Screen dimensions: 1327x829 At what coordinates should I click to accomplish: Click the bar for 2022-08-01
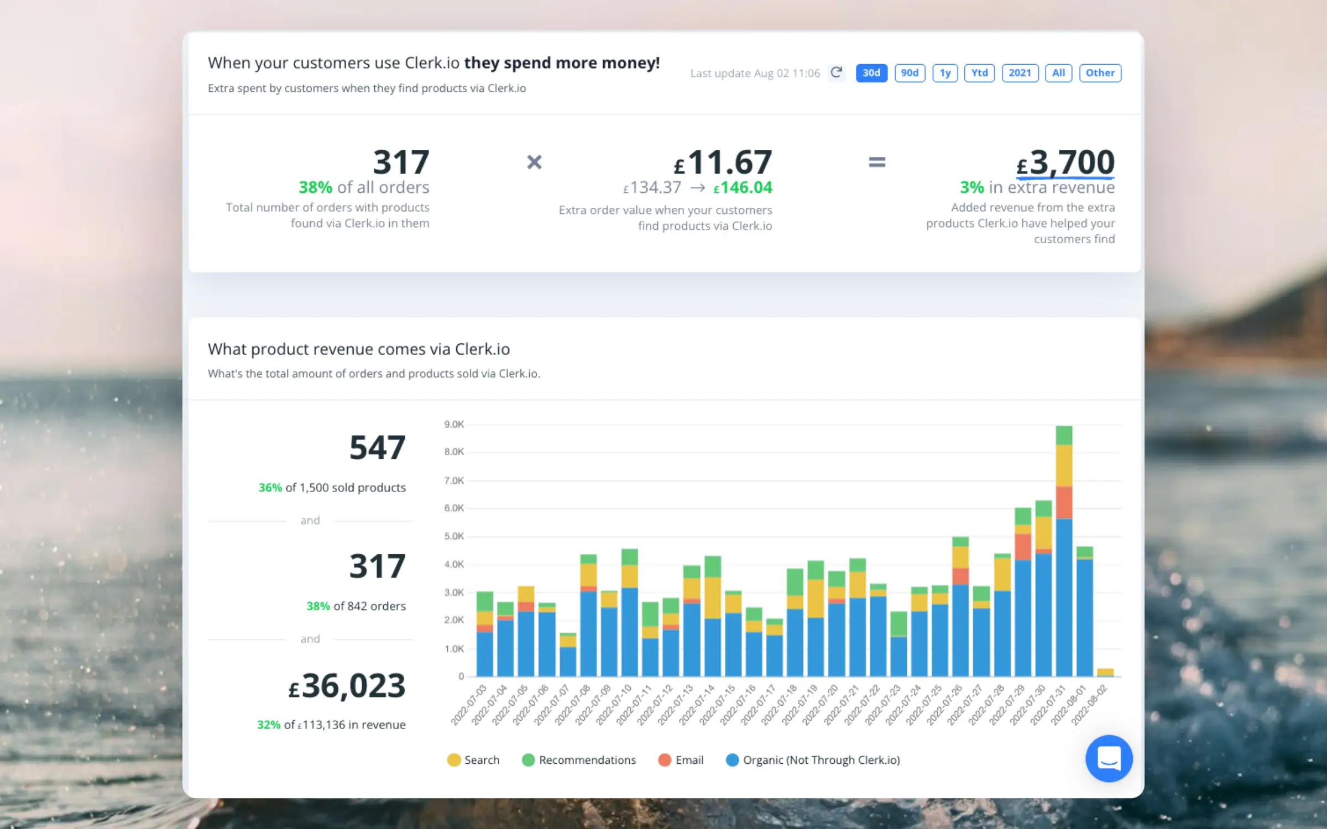point(1085,611)
